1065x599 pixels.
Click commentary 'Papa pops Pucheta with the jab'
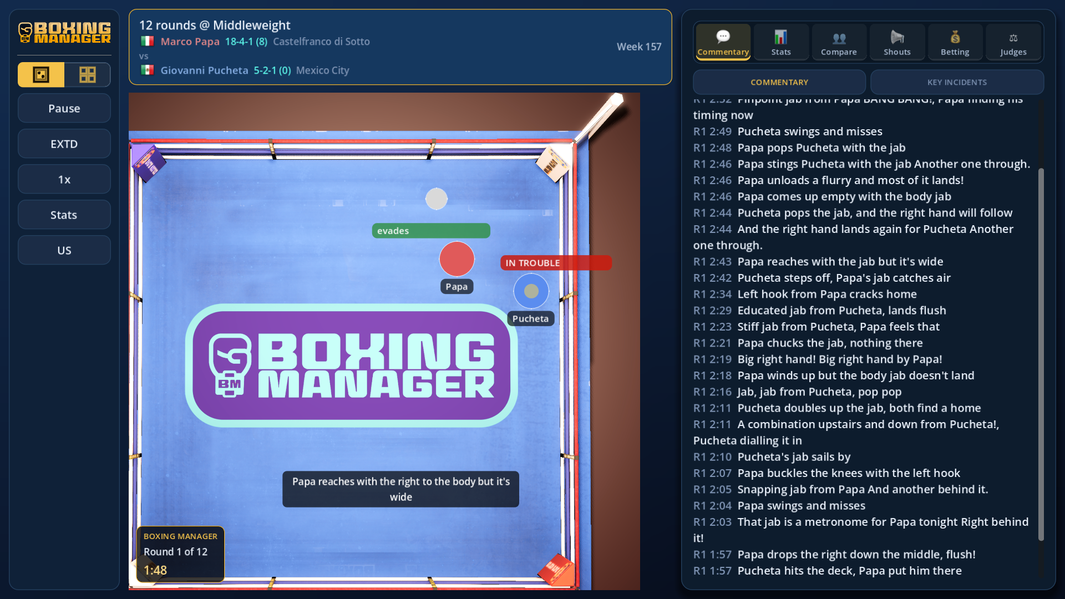(x=821, y=148)
